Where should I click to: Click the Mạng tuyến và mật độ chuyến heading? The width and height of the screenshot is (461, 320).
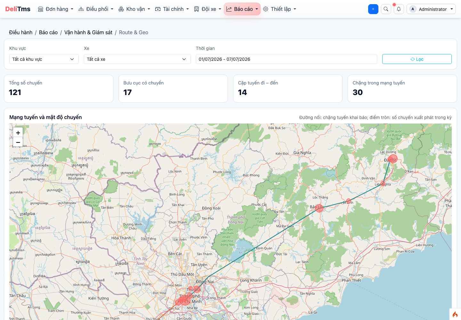click(x=45, y=117)
